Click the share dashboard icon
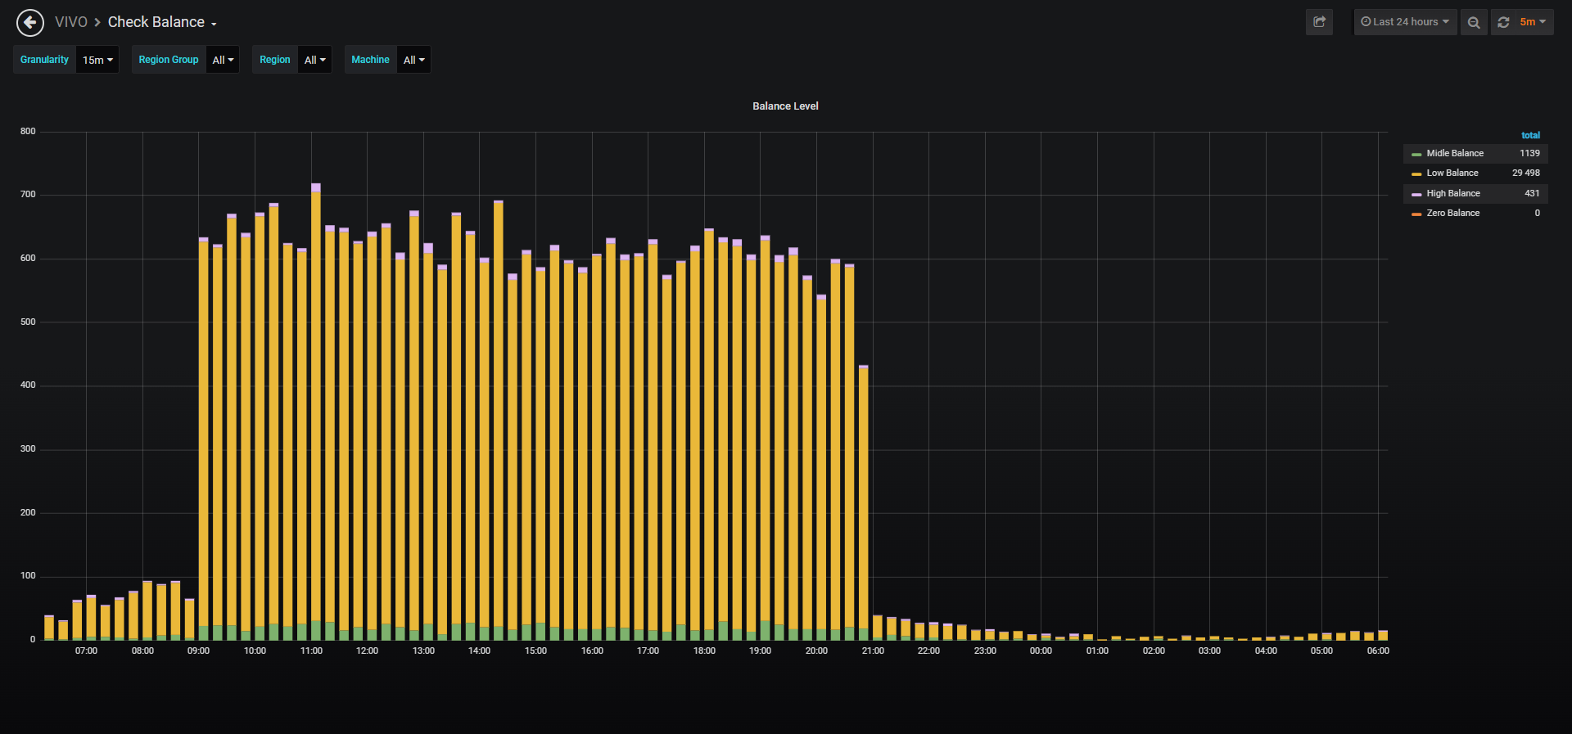Screen dimensions: 1572x734 (x=1319, y=22)
